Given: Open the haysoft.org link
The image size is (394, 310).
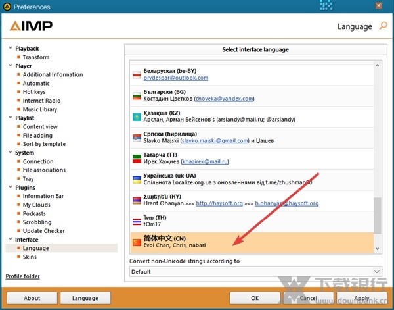Looking at the screenshot, I should 219,203.
